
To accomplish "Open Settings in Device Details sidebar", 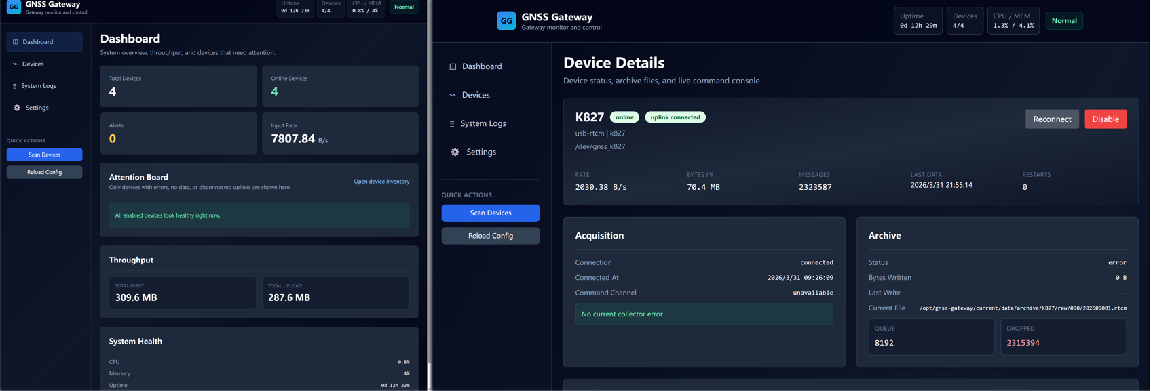I will click(491, 152).
